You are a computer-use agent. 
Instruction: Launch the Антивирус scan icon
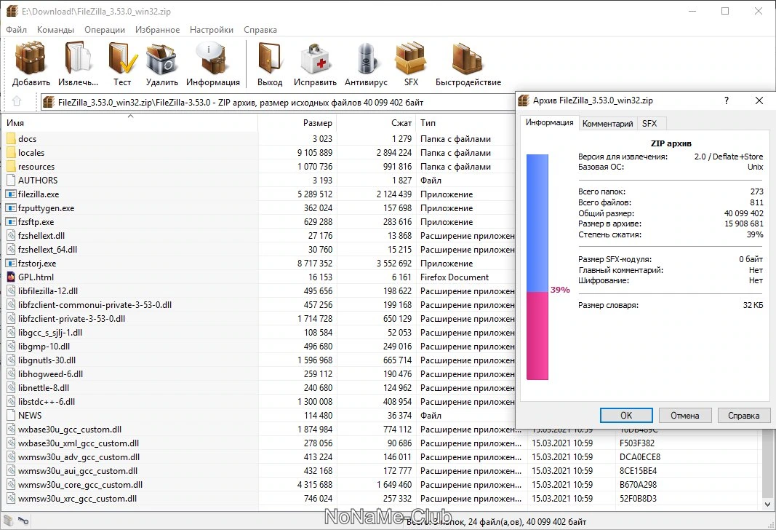367,58
